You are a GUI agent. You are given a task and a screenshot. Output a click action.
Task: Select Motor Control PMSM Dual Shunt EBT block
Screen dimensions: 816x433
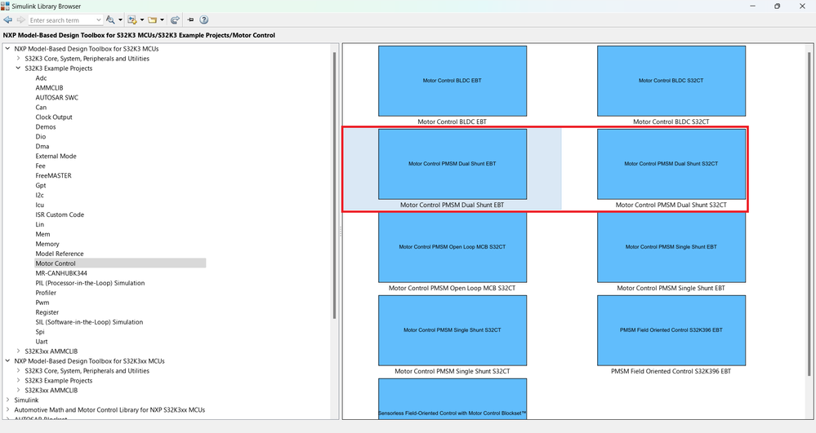453,164
